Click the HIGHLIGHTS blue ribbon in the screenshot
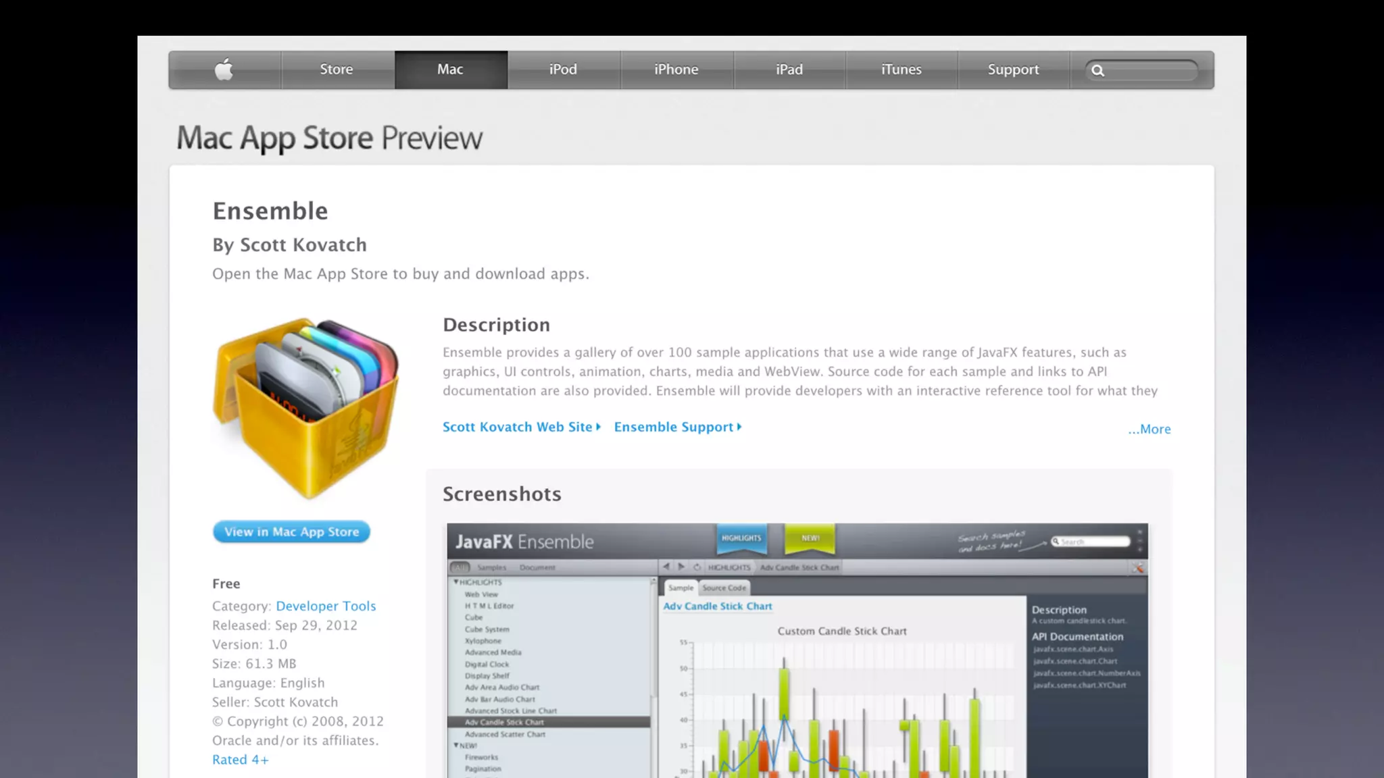The height and width of the screenshot is (778, 1384). [x=741, y=538]
